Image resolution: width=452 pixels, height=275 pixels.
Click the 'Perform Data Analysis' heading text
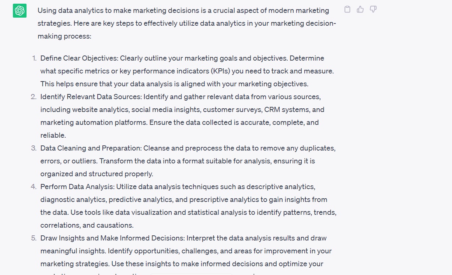(x=77, y=187)
